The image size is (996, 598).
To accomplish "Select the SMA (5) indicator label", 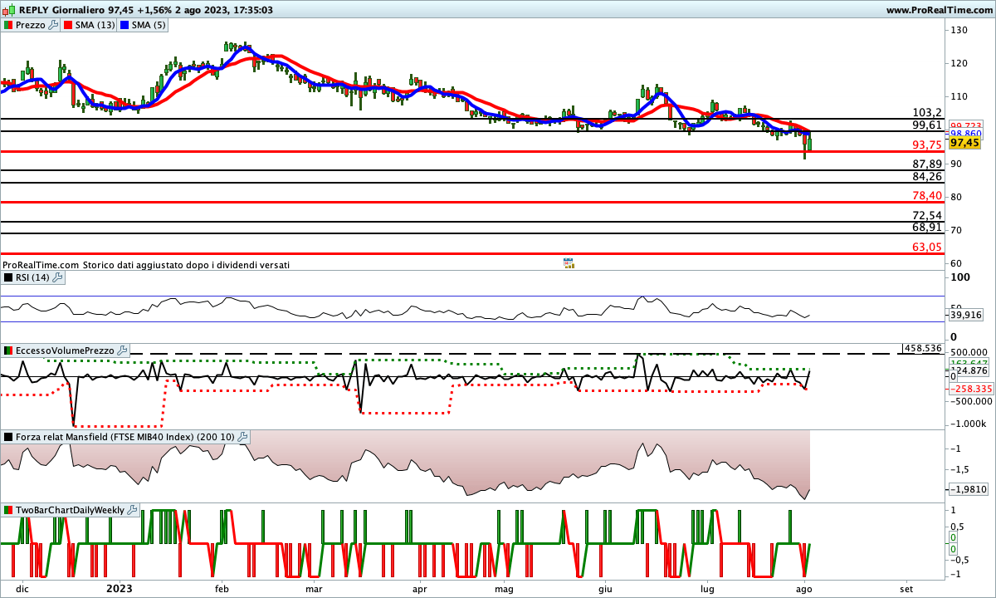I will [x=149, y=25].
